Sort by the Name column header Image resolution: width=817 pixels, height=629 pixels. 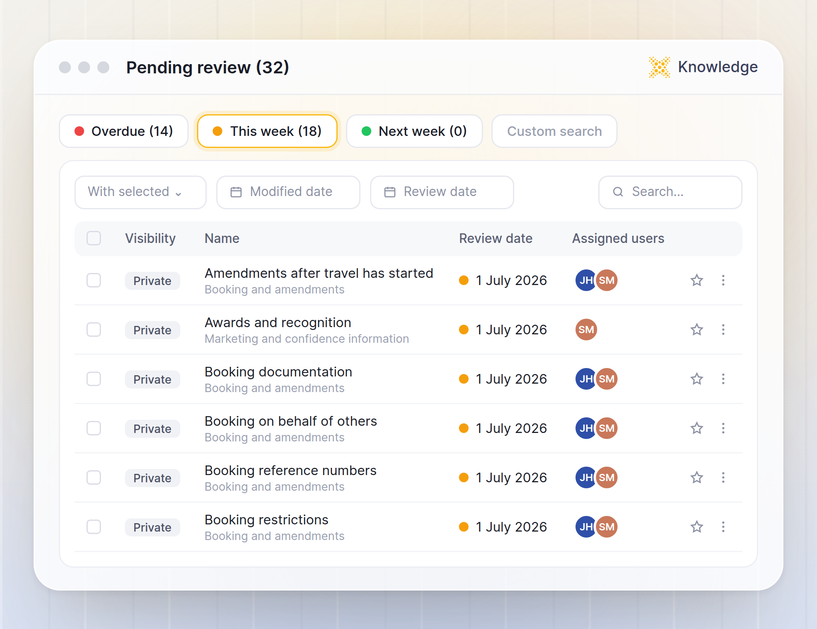click(x=222, y=238)
